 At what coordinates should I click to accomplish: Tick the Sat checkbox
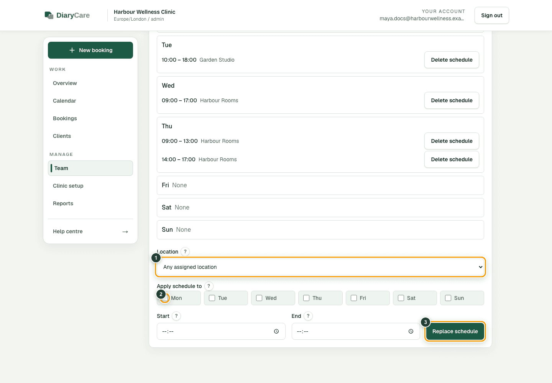click(401, 298)
